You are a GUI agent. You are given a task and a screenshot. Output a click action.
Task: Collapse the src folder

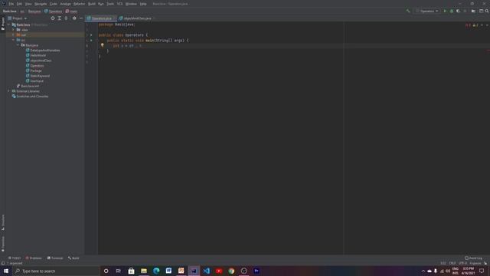[14, 40]
